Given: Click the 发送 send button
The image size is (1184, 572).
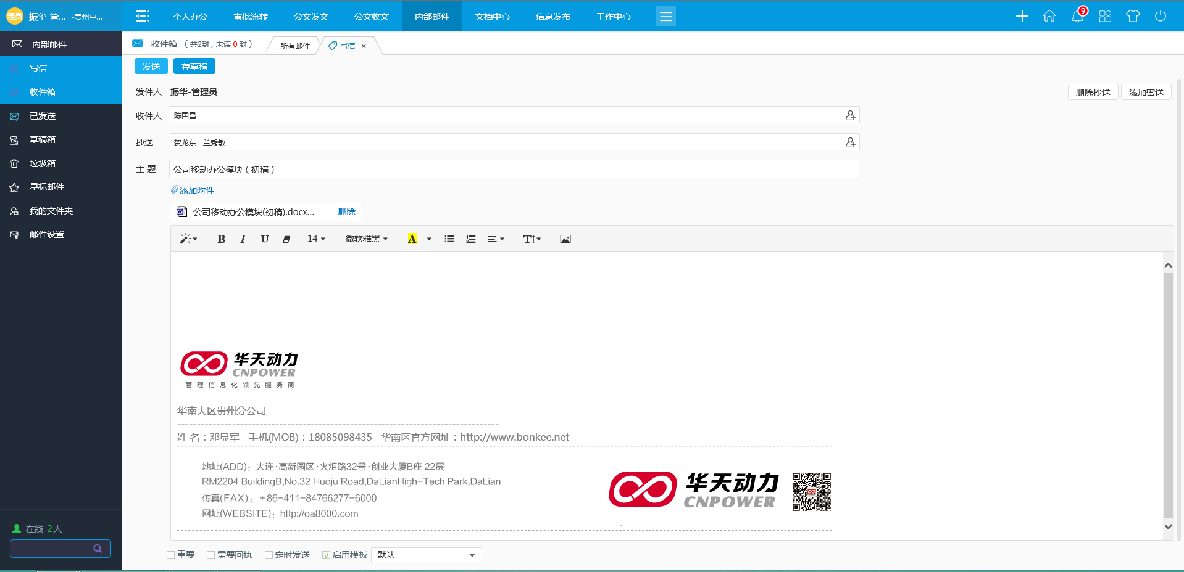Looking at the screenshot, I should (x=151, y=67).
